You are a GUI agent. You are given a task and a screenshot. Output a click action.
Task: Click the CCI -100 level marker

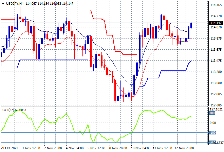click(x=212, y=133)
